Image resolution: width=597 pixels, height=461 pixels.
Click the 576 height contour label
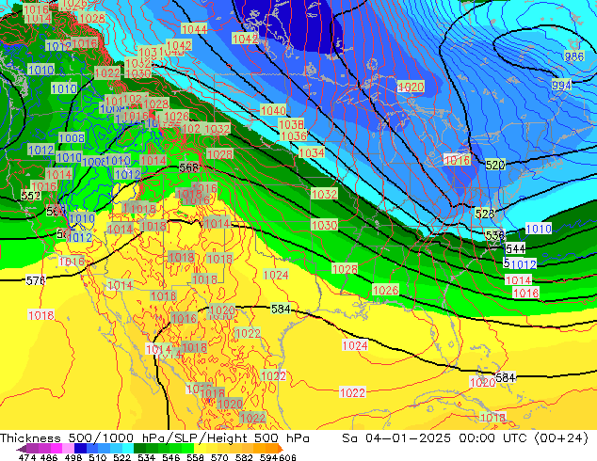36,280
